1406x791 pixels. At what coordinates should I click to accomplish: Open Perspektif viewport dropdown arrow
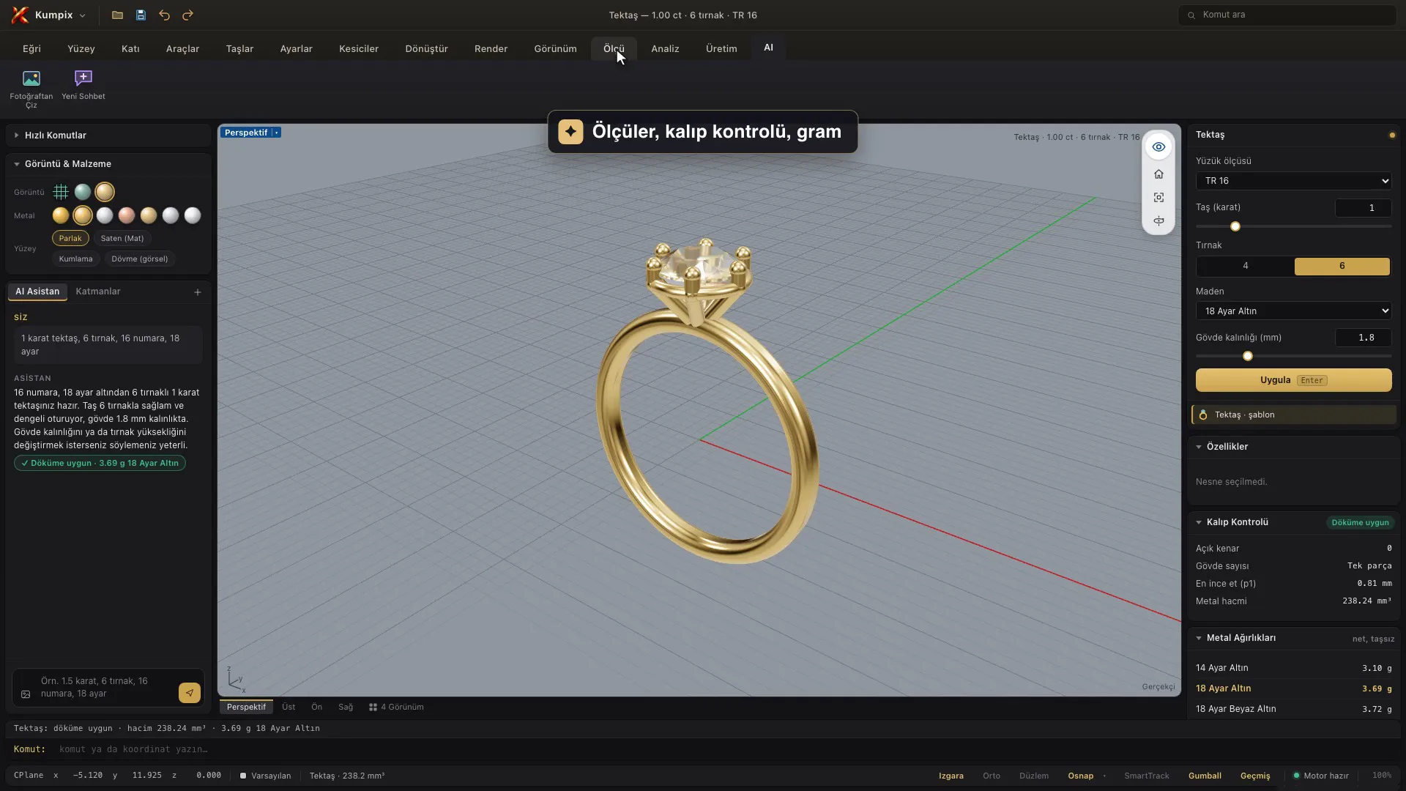tap(276, 133)
